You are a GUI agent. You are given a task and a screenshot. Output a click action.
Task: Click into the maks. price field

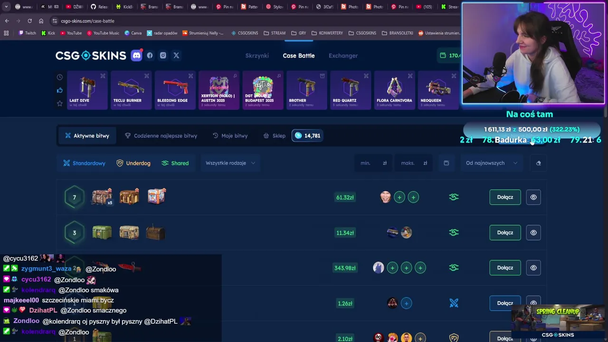click(x=414, y=163)
